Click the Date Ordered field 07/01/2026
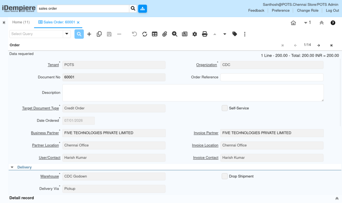 pyautogui.click(x=78, y=121)
